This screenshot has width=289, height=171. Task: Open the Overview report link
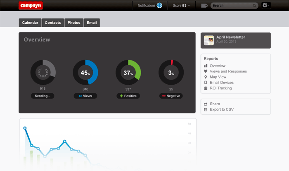[x=218, y=66]
